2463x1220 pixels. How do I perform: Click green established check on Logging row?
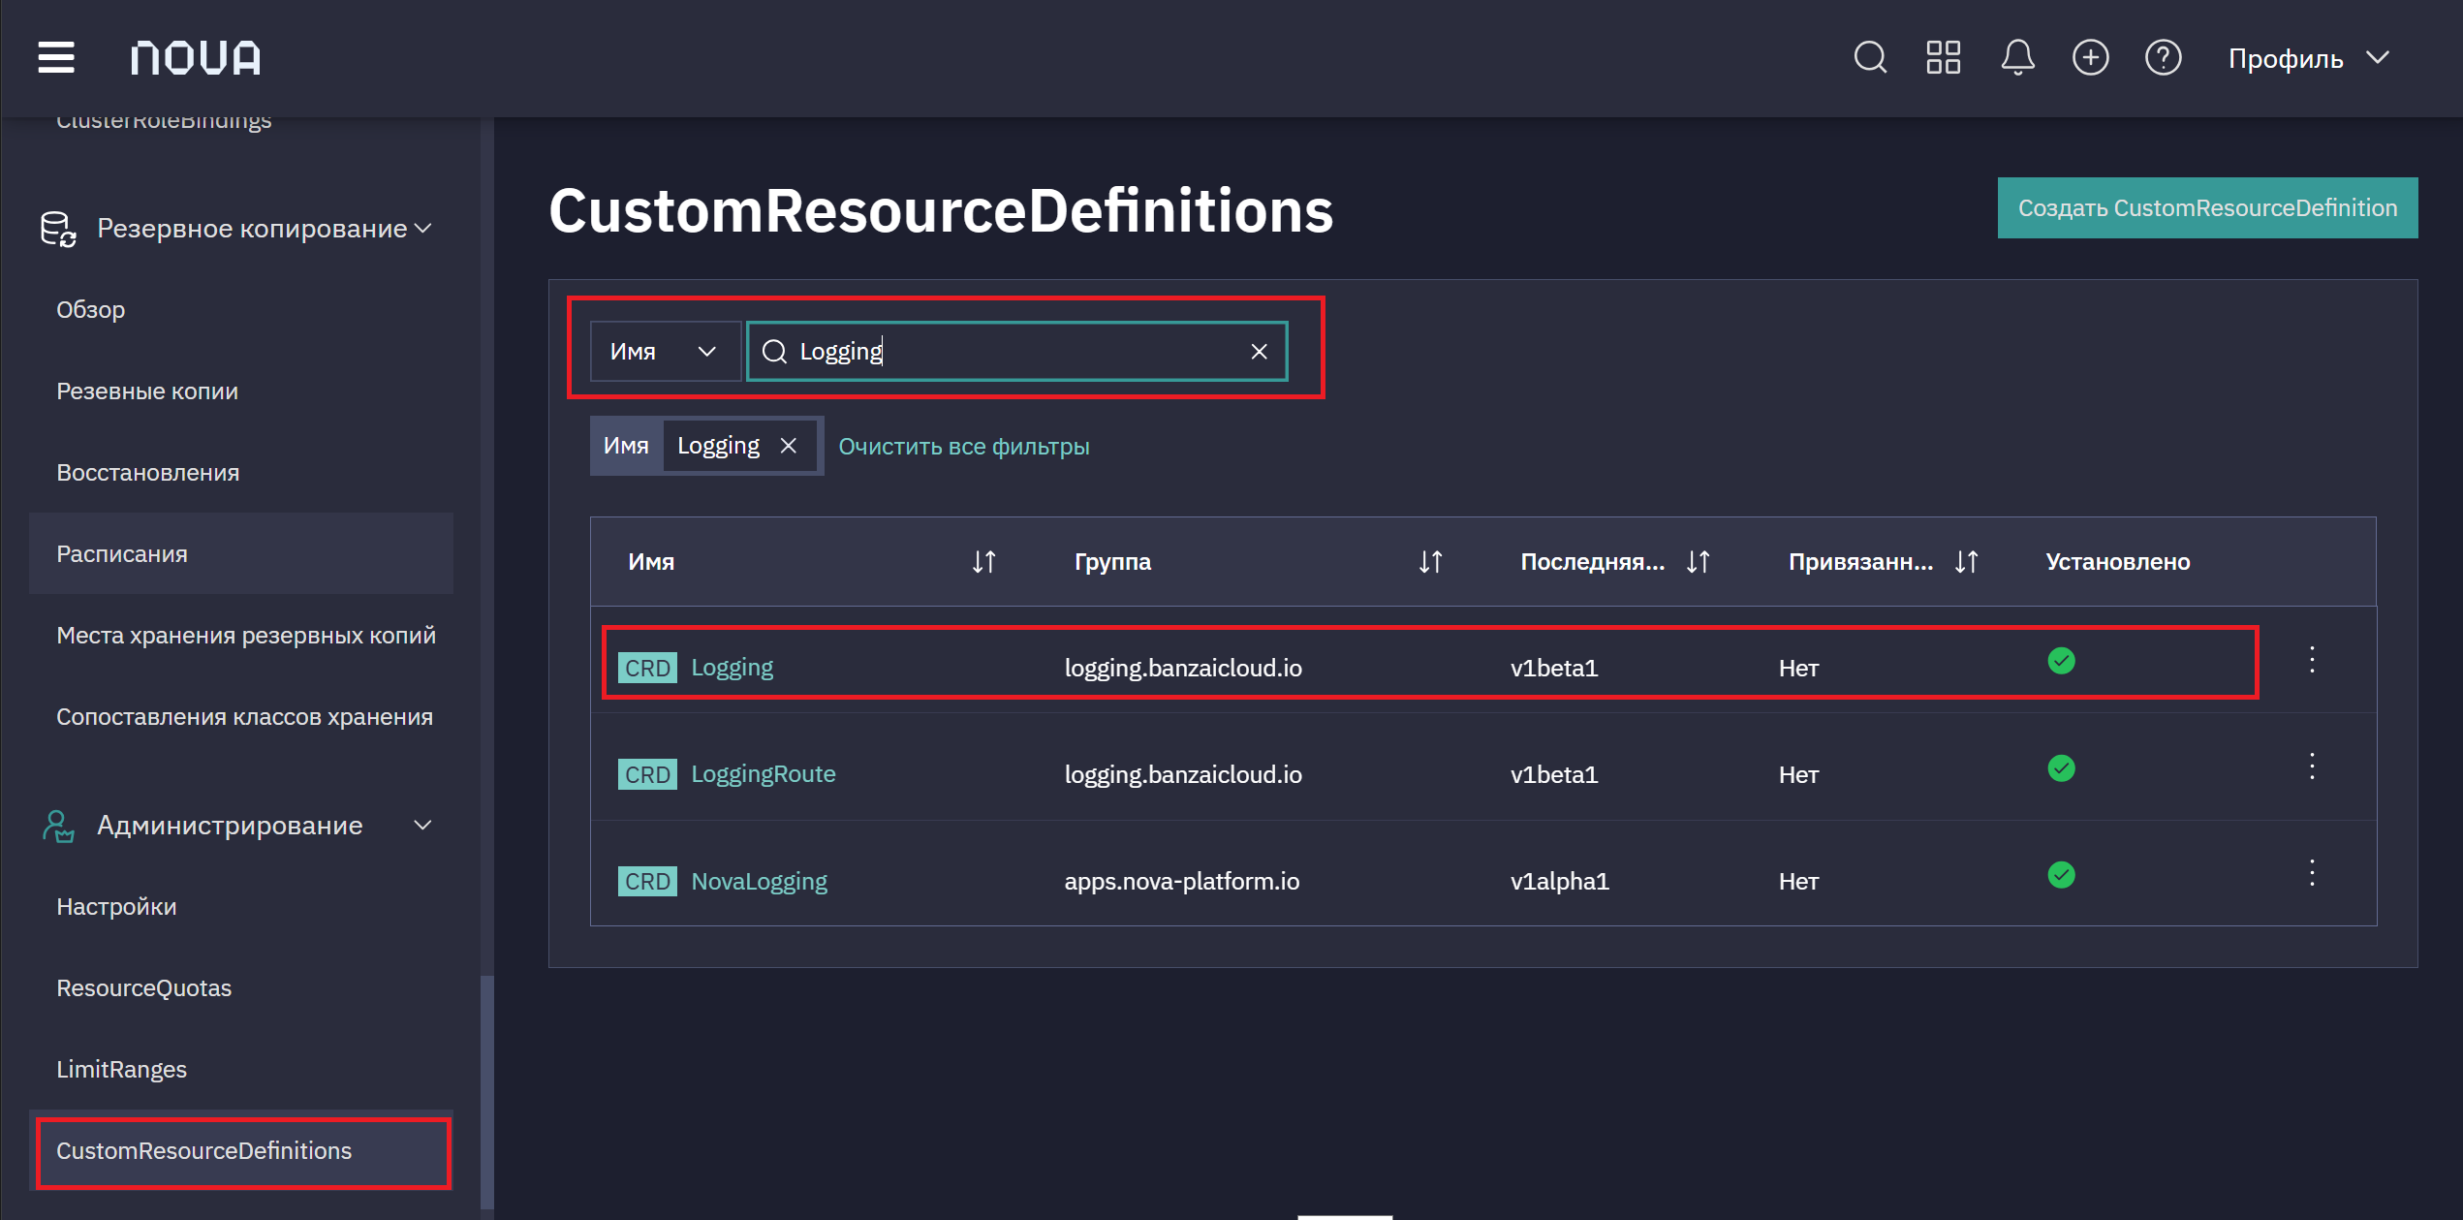click(x=2061, y=661)
